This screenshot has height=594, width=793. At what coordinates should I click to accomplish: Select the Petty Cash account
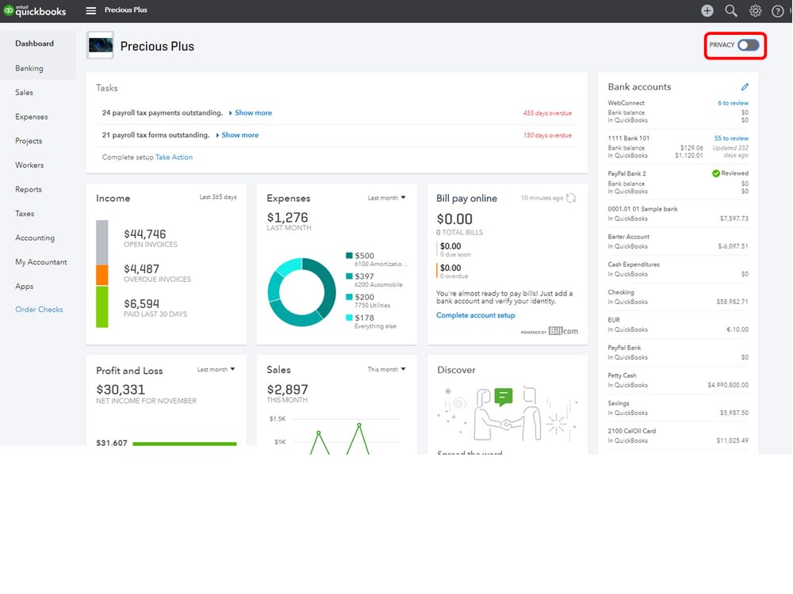678,380
